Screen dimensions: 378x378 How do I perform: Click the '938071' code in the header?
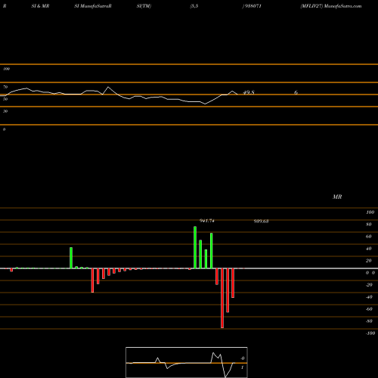tap(253, 6)
